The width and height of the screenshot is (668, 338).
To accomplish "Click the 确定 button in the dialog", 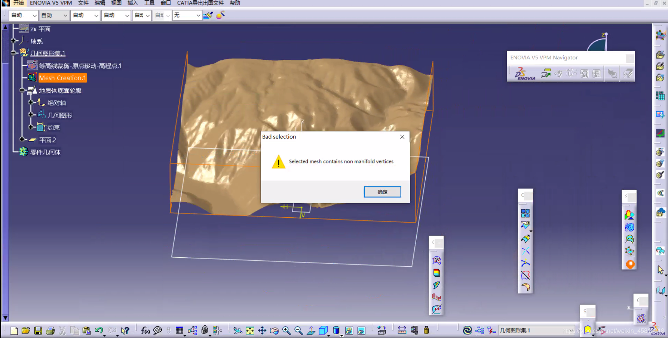I will [382, 192].
